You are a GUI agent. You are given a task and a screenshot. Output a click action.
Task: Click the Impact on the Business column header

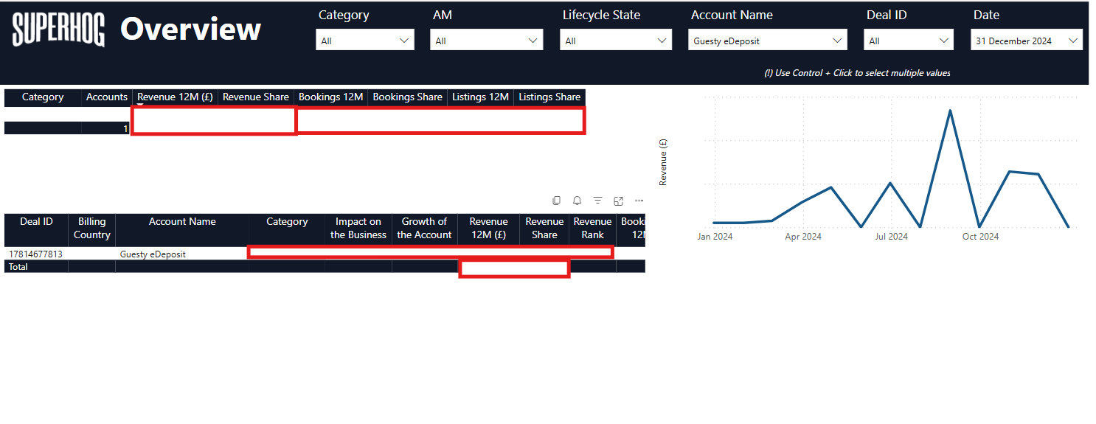(358, 228)
